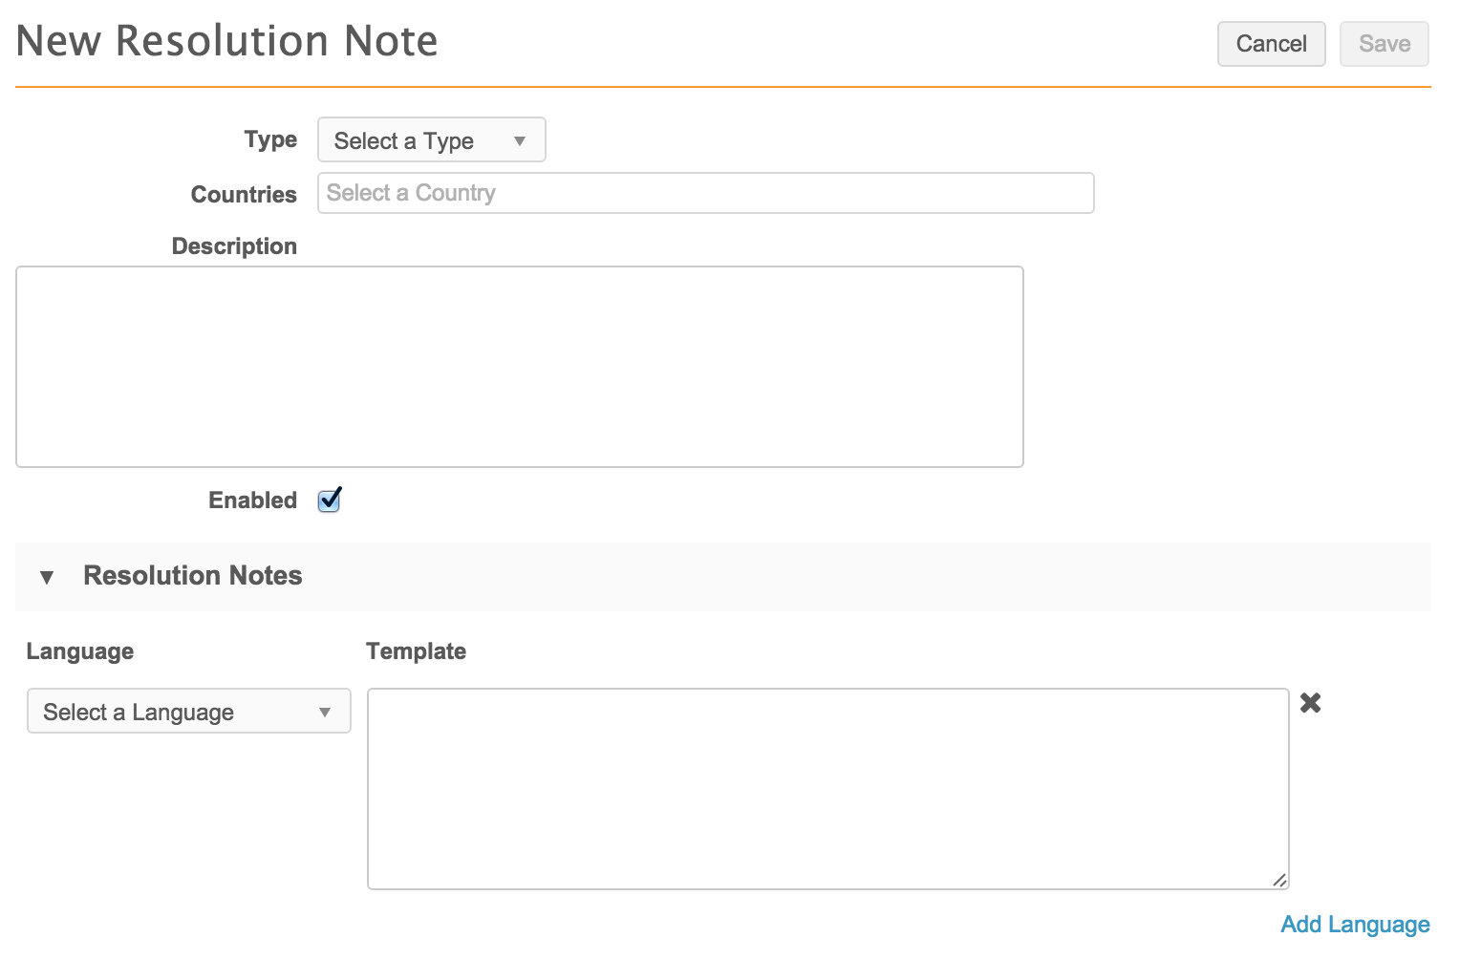Click the Description field label

234,246
